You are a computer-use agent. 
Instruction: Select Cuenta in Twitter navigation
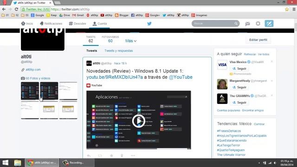click(100, 24)
